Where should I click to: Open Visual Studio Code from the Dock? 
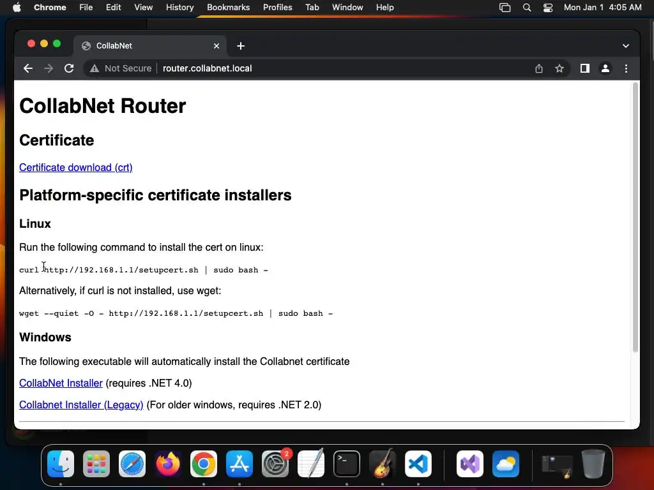(418, 464)
